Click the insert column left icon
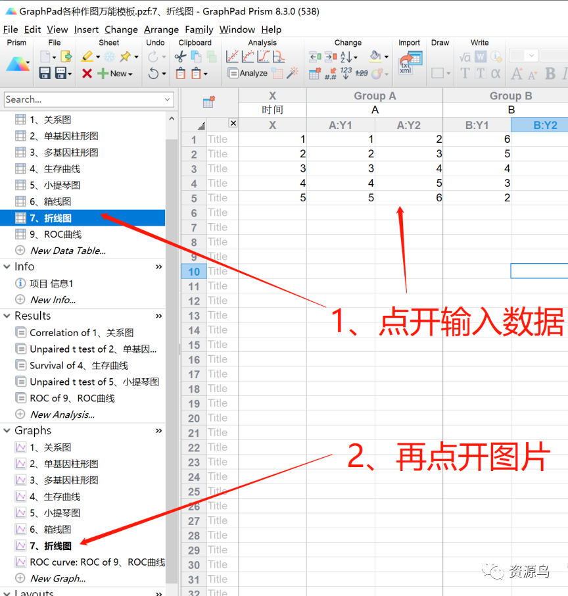568x596 pixels. (315, 57)
